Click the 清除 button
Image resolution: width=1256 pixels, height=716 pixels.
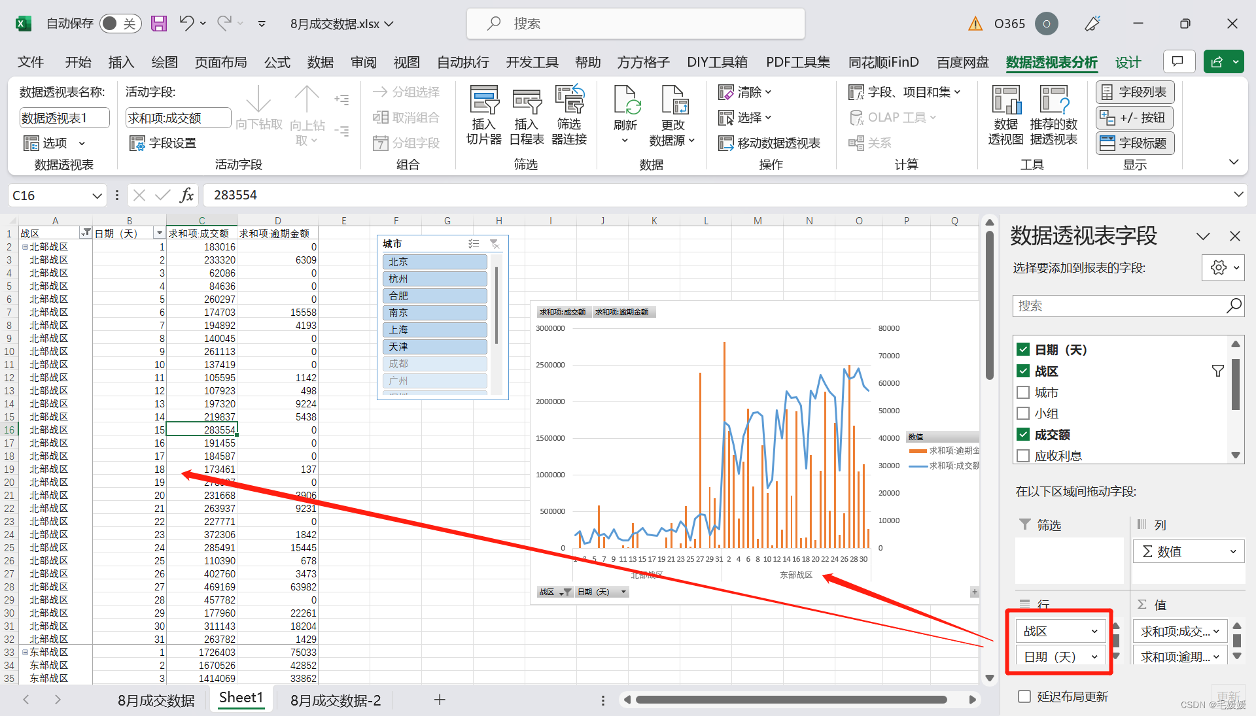coord(745,92)
